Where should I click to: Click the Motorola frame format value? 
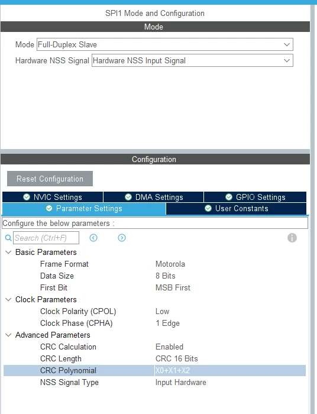click(x=170, y=264)
